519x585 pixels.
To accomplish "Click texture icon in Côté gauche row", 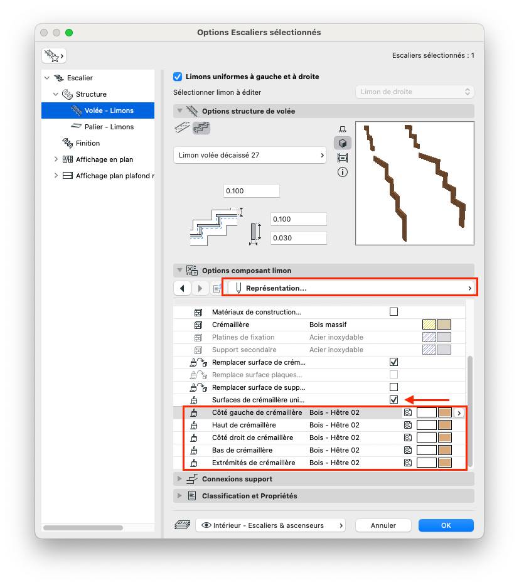I will 408,412.
